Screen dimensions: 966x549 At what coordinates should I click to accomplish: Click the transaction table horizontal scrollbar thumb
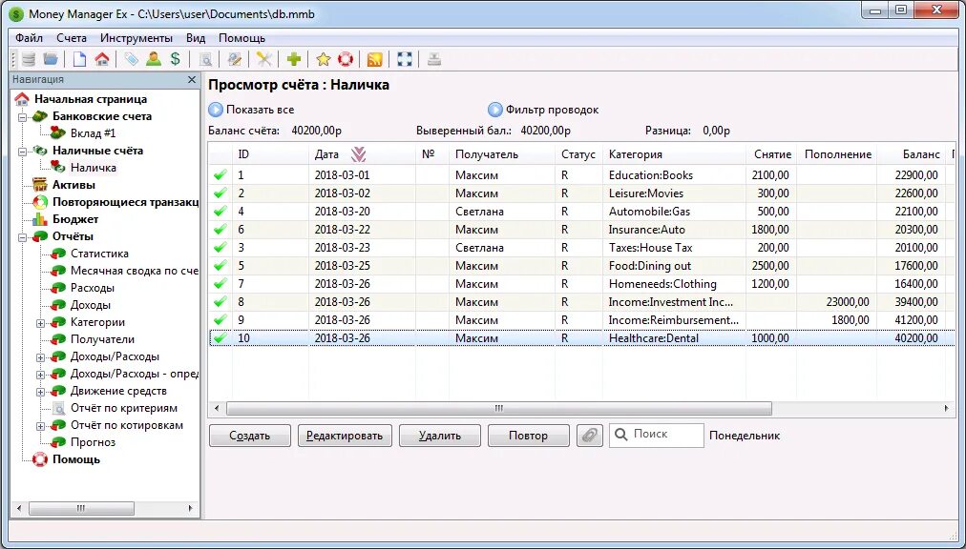(x=499, y=408)
